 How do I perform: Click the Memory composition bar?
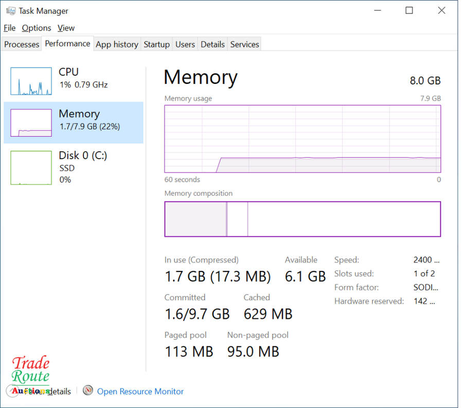click(x=302, y=219)
